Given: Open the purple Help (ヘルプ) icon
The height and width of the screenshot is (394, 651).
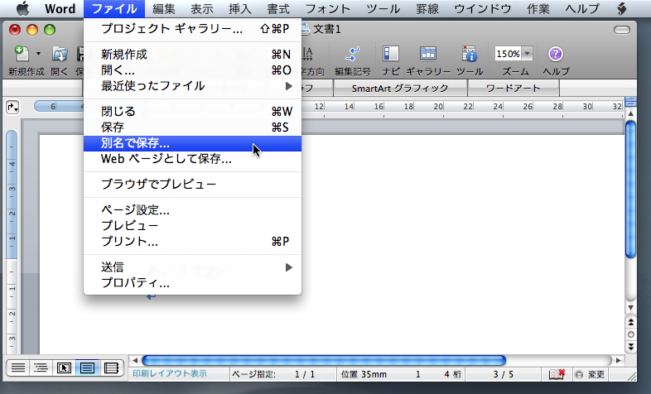Looking at the screenshot, I should [x=556, y=55].
